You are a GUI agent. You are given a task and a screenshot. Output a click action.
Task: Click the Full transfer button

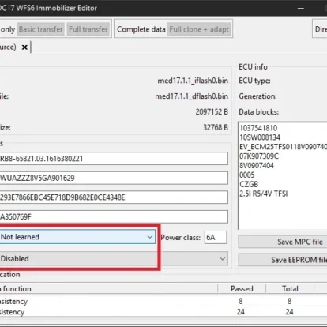coord(88,29)
